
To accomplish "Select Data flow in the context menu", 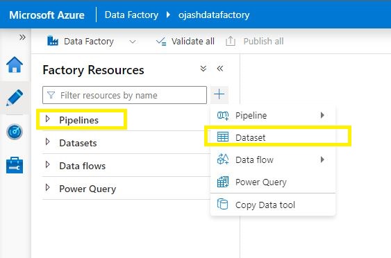I will pyautogui.click(x=273, y=160).
